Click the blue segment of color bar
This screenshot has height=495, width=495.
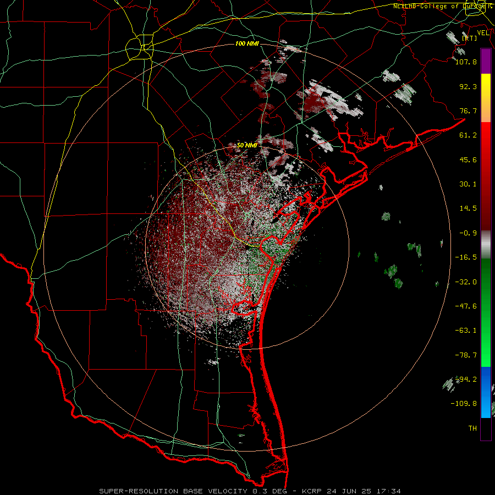click(x=486, y=392)
